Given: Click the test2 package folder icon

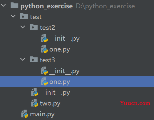Looking at the screenshot, I should coord(34,27).
